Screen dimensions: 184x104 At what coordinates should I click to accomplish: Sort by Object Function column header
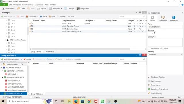[x=69, y=21]
